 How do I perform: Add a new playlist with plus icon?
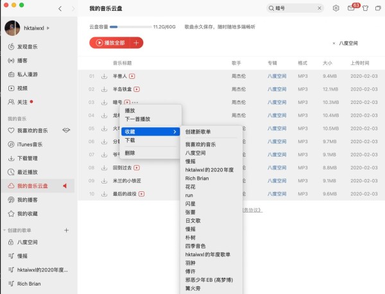[66, 230]
